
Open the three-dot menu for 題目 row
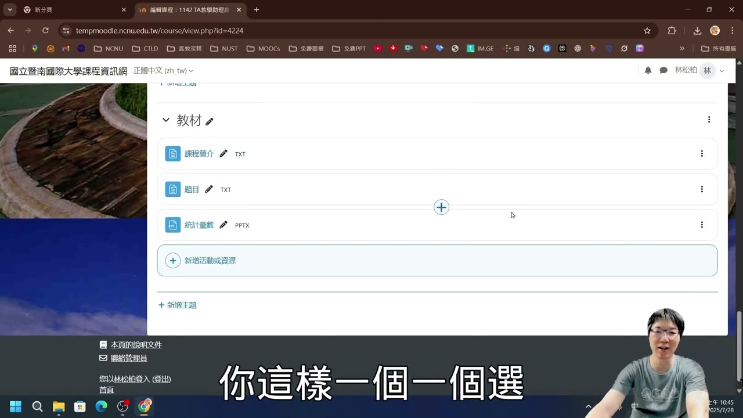(x=702, y=189)
